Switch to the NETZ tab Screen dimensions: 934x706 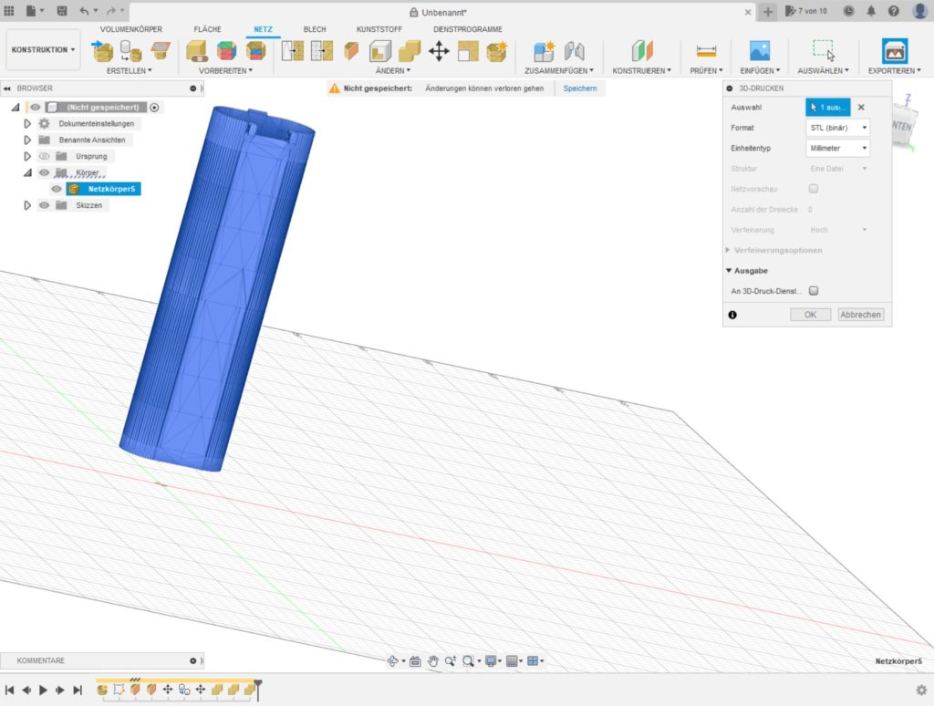[x=263, y=29]
